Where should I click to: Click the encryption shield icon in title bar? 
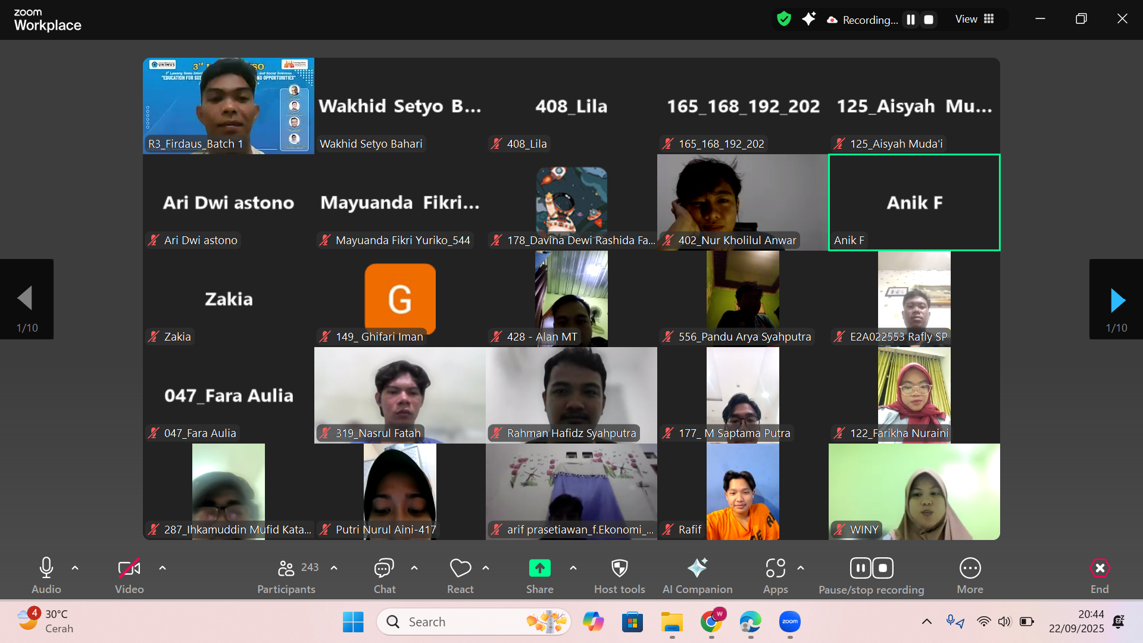click(x=784, y=19)
